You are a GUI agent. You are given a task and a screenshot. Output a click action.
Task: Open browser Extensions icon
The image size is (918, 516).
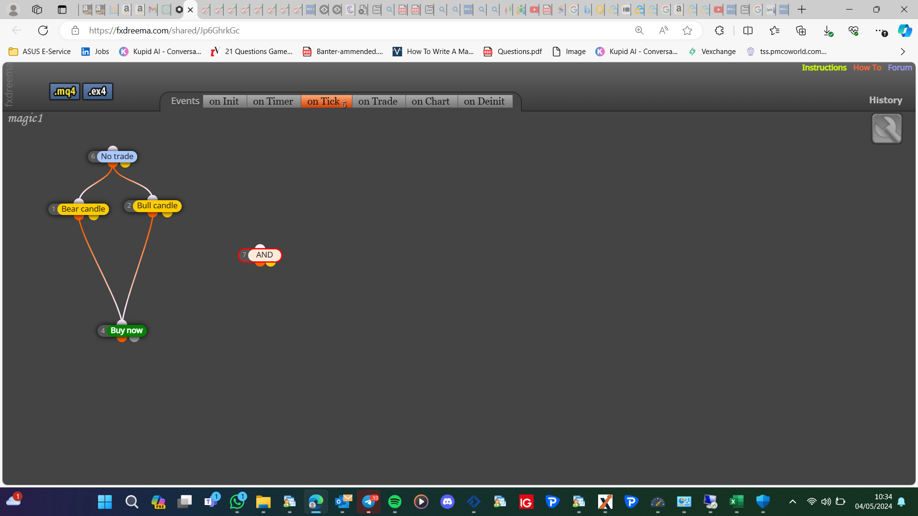coord(719,31)
